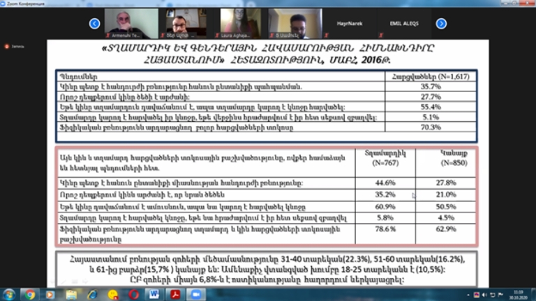The image size is (536, 301).
Task: Select the 5.8% cell in lower table
Action: point(385,217)
